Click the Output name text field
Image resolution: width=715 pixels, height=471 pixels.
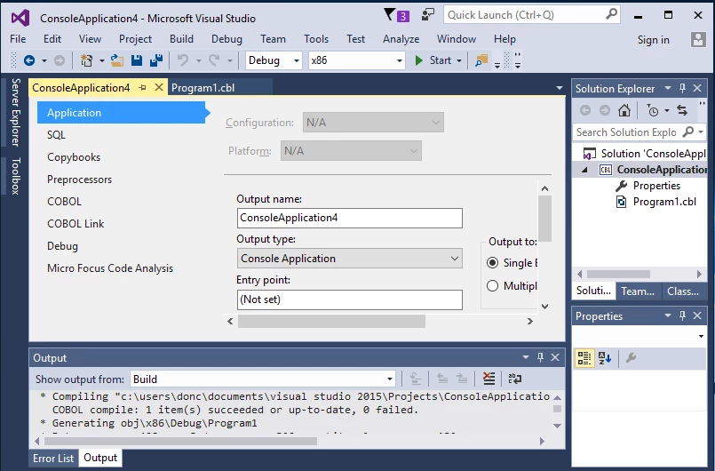350,218
